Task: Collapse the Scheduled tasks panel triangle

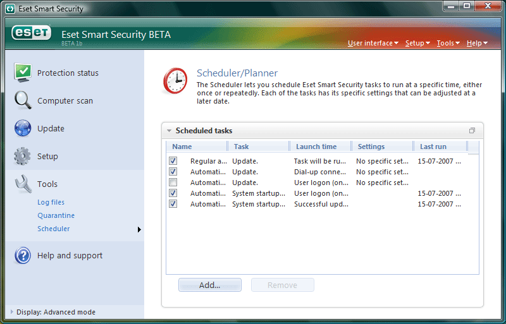Action: click(169, 131)
